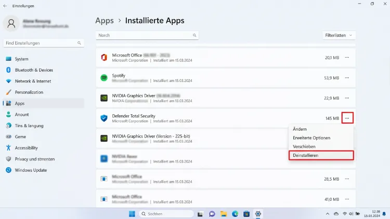The image size is (390, 219).
Task: Click the Defender Total Security shield icon
Action: tap(104, 118)
